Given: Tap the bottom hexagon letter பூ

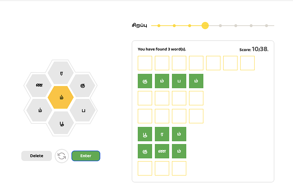Looking at the screenshot, I should click(61, 123).
